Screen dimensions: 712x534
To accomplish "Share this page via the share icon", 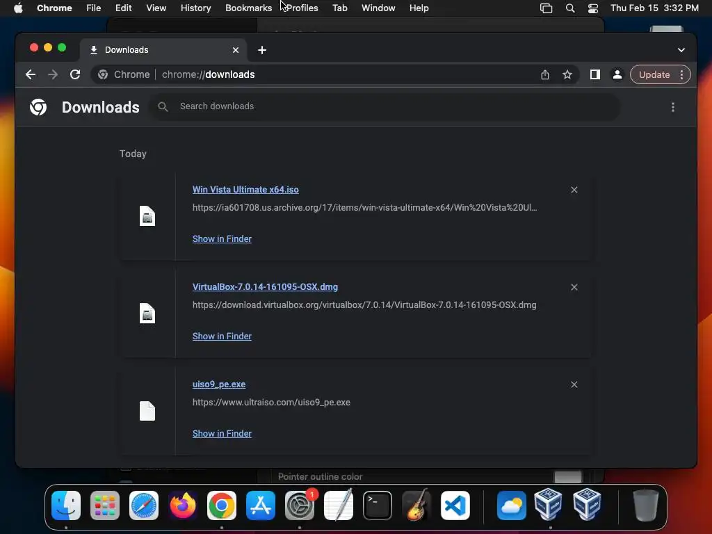I will (x=545, y=74).
